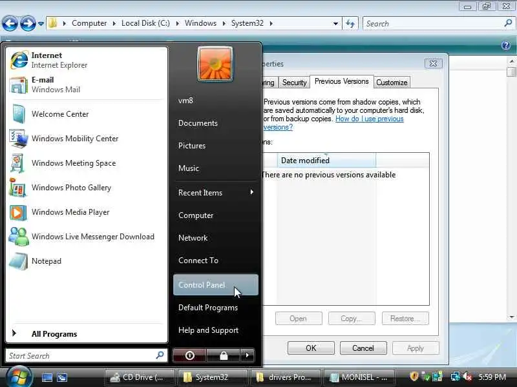This screenshot has width=517, height=387.
Task: Open address bar history dropdown
Action: point(335,24)
